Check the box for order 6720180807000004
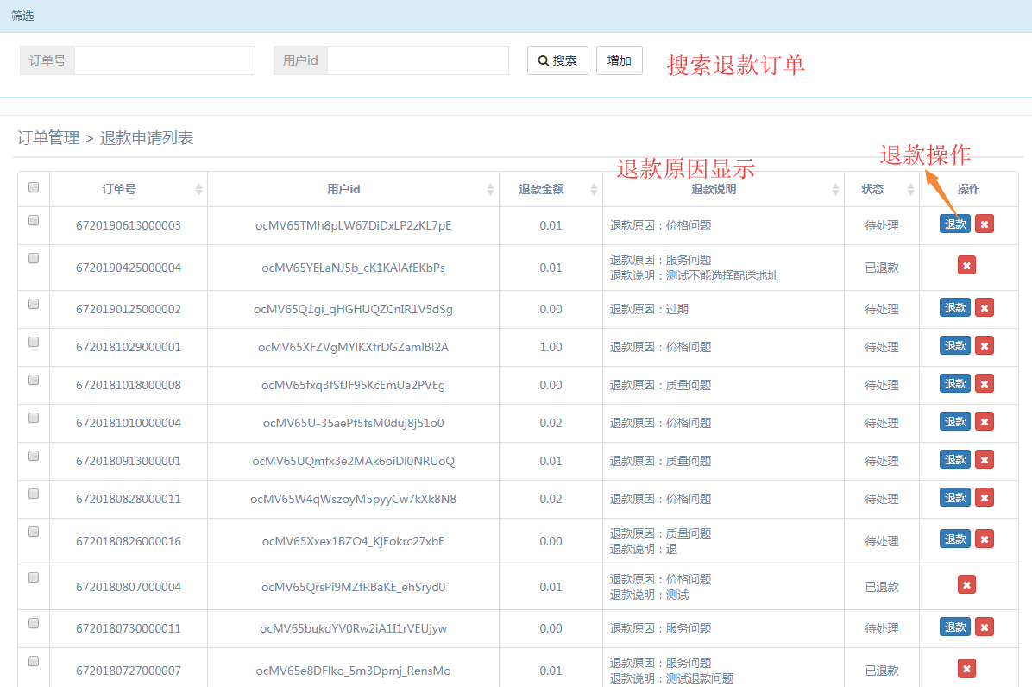The image size is (1032, 687). coord(34,577)
